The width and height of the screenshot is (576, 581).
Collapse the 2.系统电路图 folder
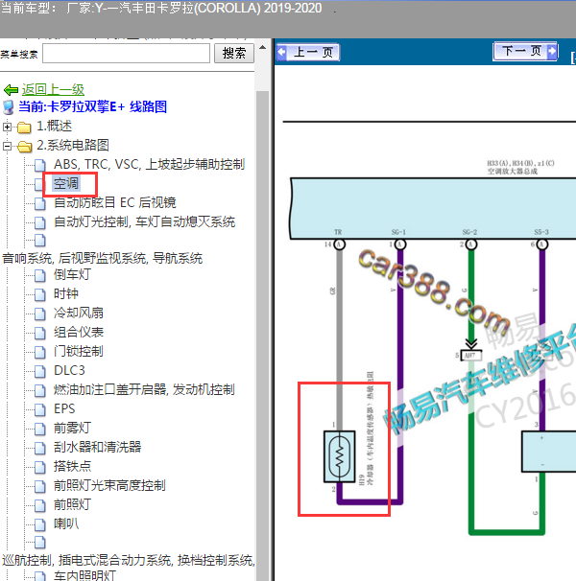coord(7,147)
